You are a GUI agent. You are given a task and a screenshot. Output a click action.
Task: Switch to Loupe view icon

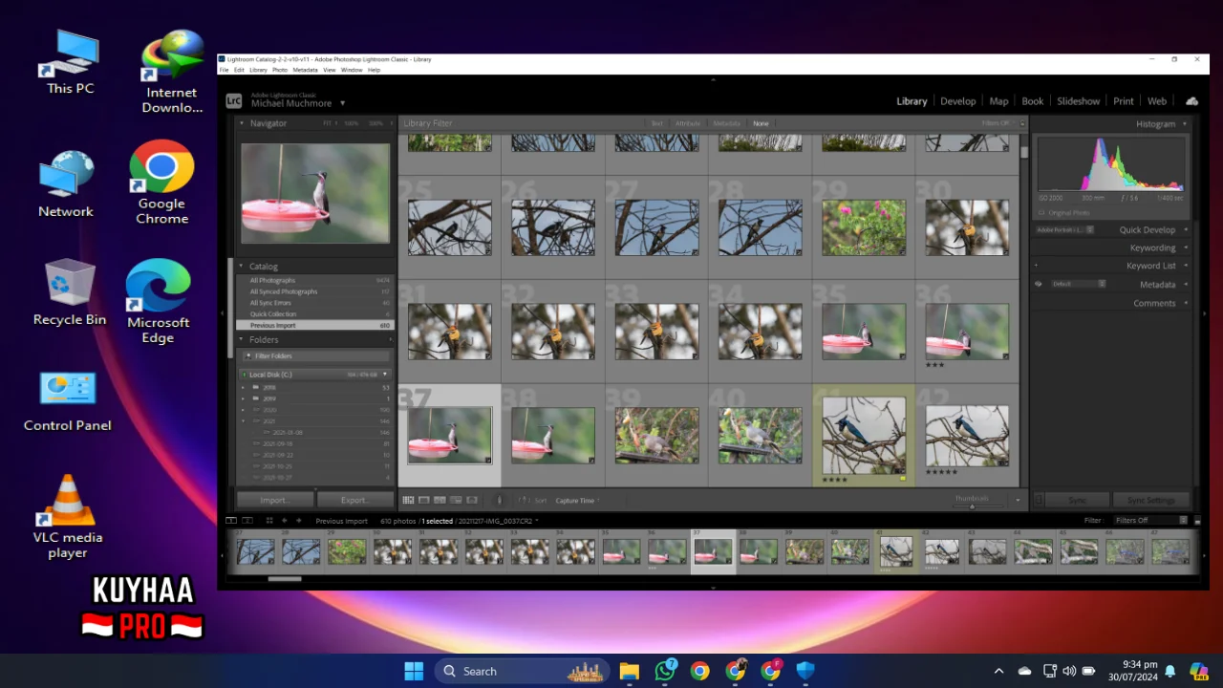coord(423,500)
